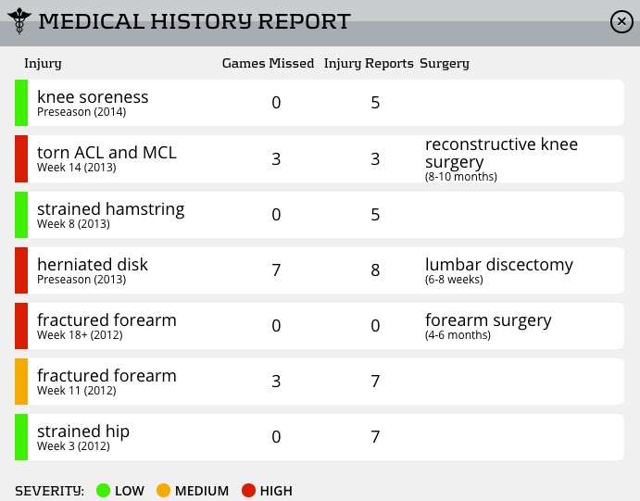Click the Injury column header
This screenshot has height=501, width=640.
tap(43, 64)
